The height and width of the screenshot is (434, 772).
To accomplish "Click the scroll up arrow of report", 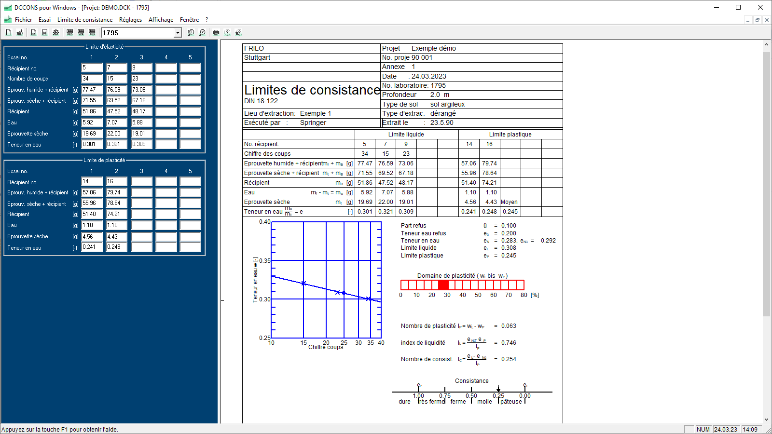I will [766, 44].
